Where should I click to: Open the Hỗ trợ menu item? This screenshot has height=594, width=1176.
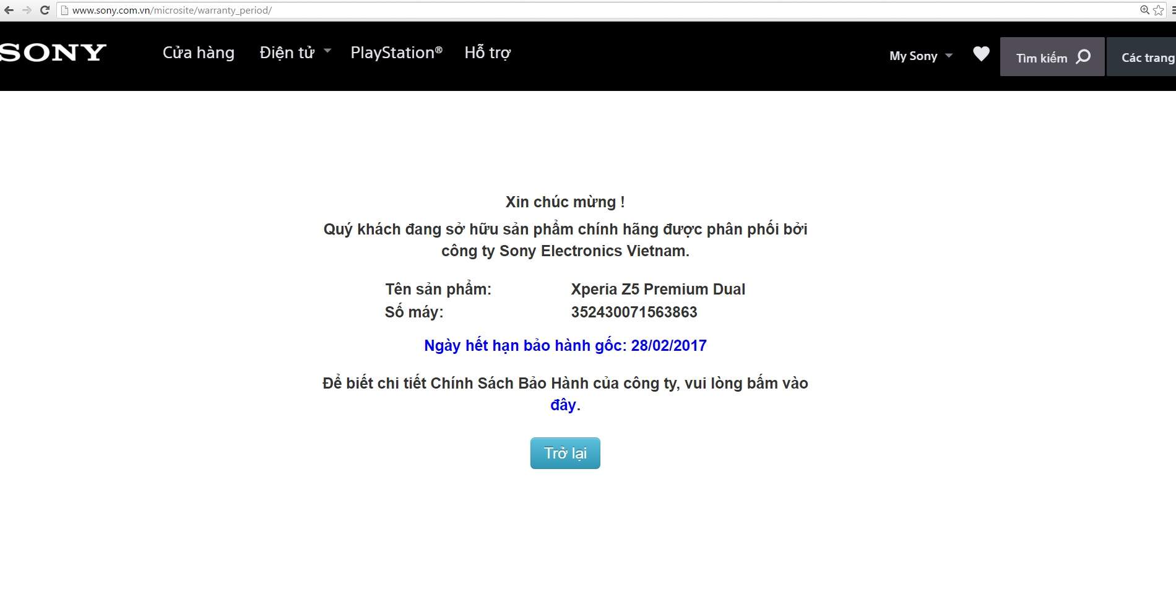point(488,53)
